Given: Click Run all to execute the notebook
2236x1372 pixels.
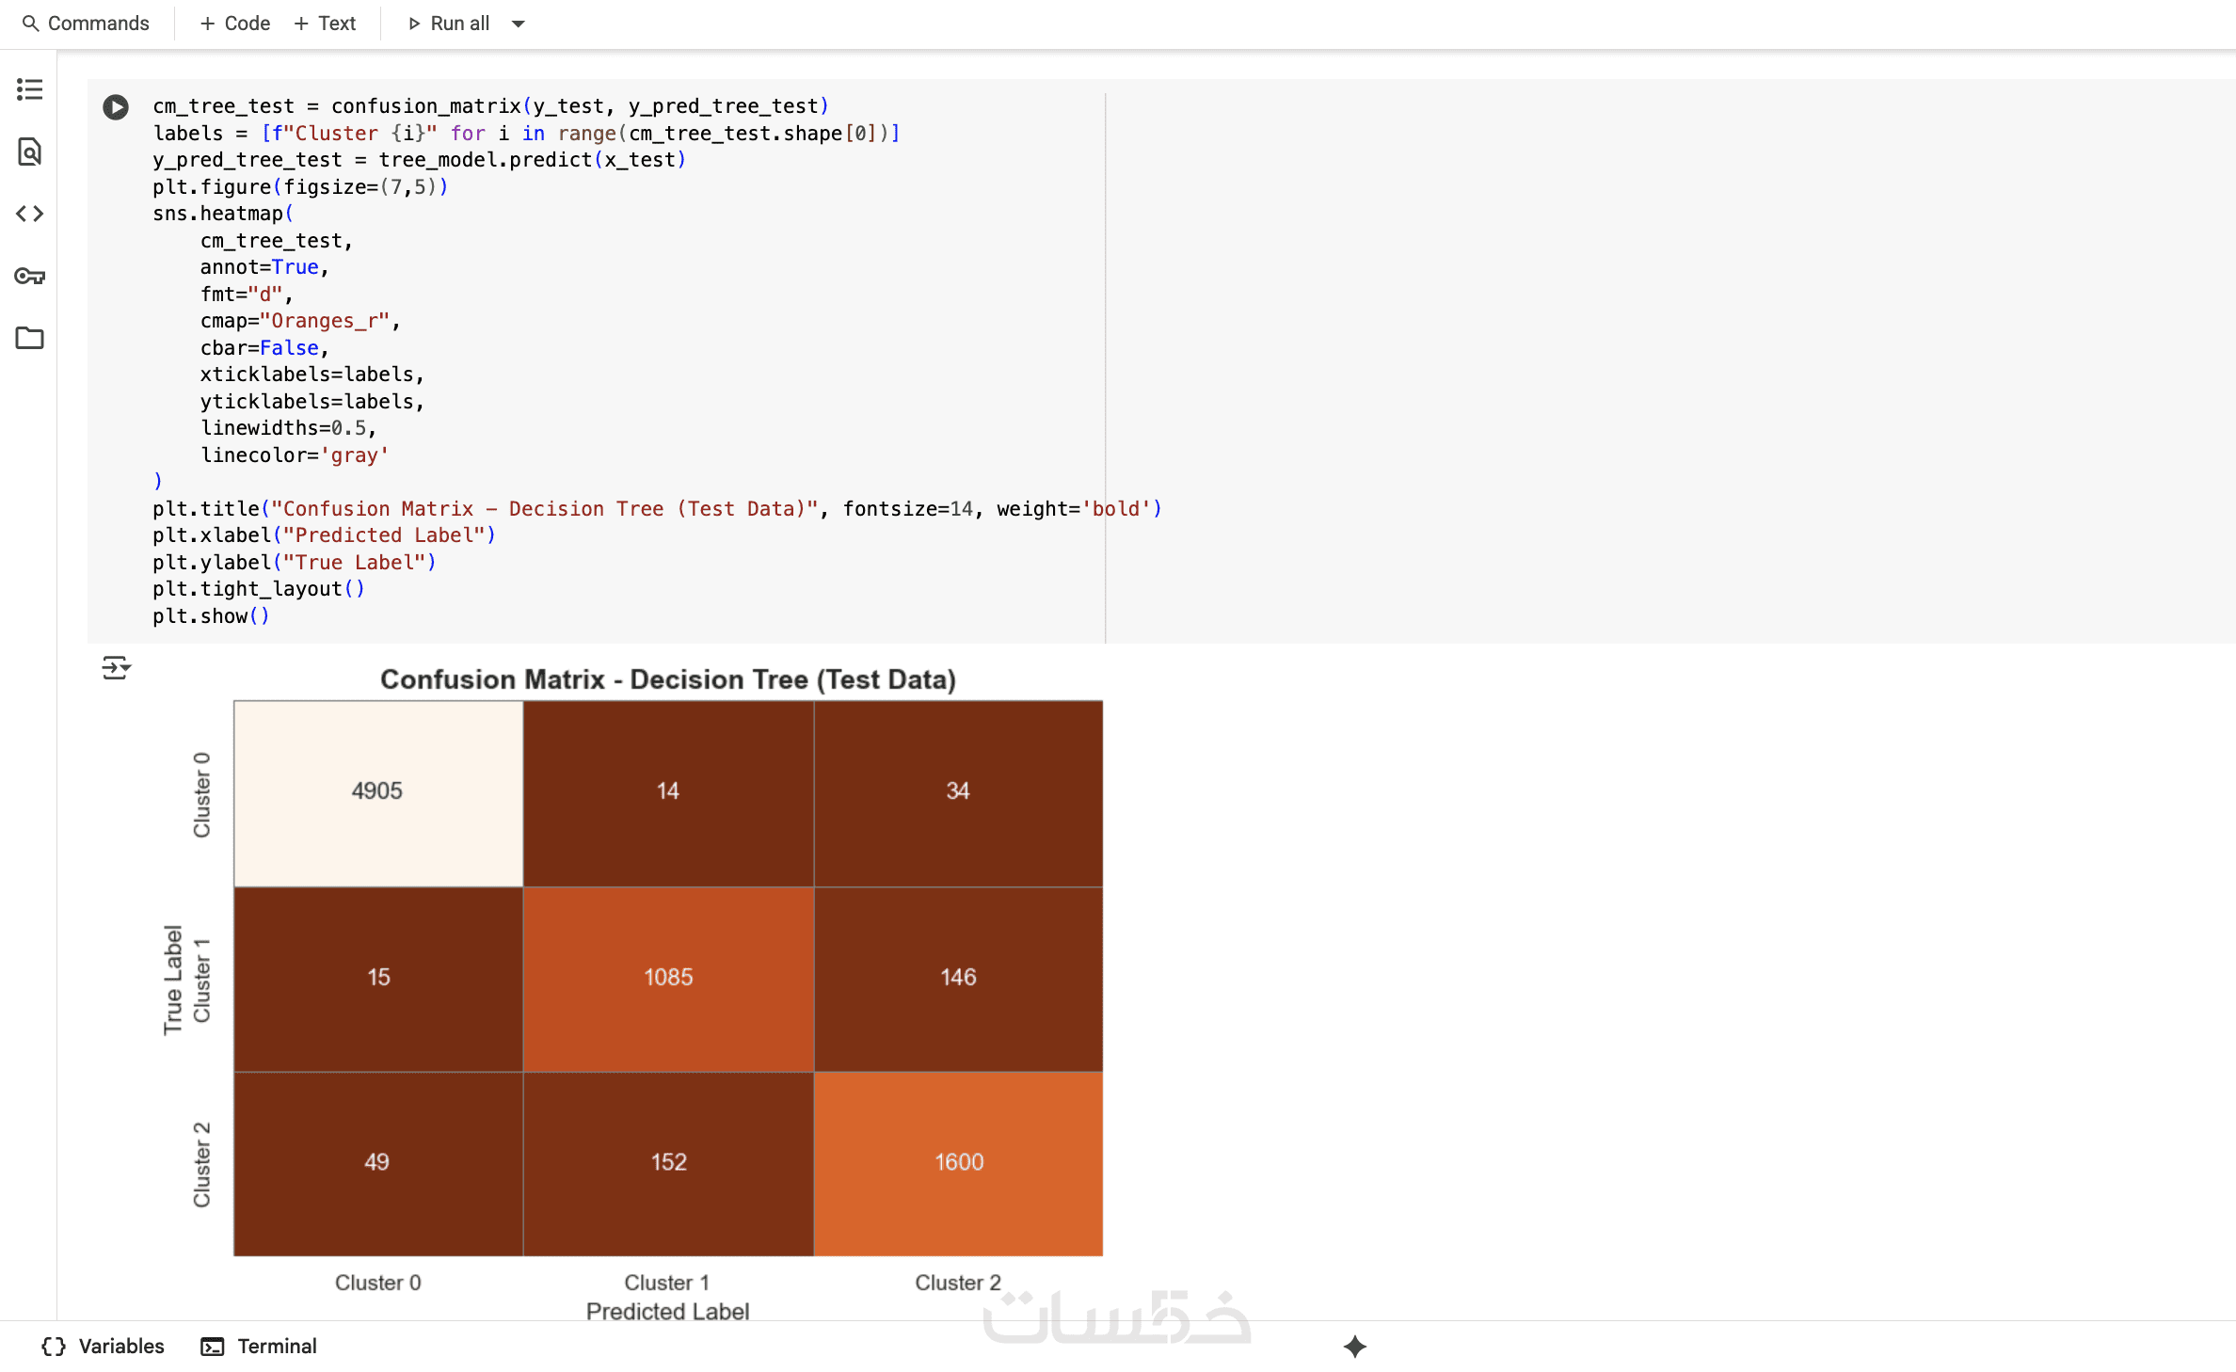Looking at the screenshot, I should pos(450,24).
